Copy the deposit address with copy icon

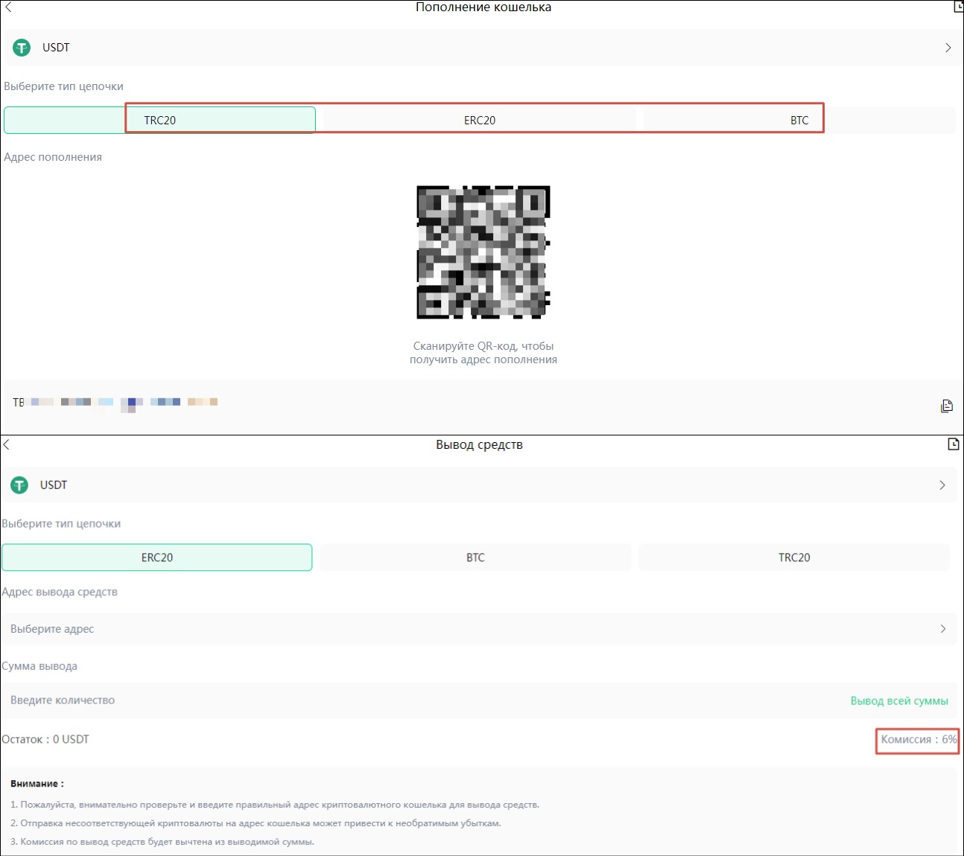pos(947,406)
